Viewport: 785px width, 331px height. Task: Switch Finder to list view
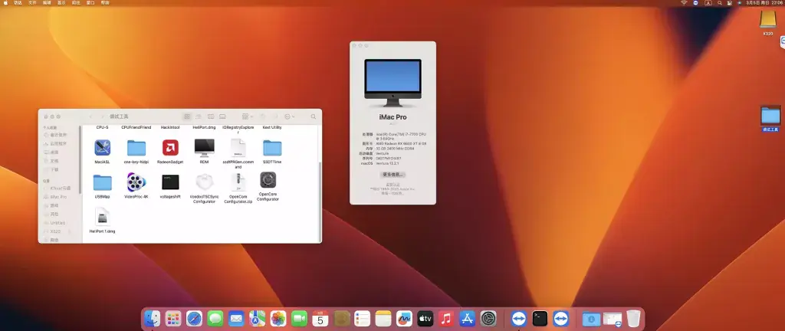coord(199,116)
